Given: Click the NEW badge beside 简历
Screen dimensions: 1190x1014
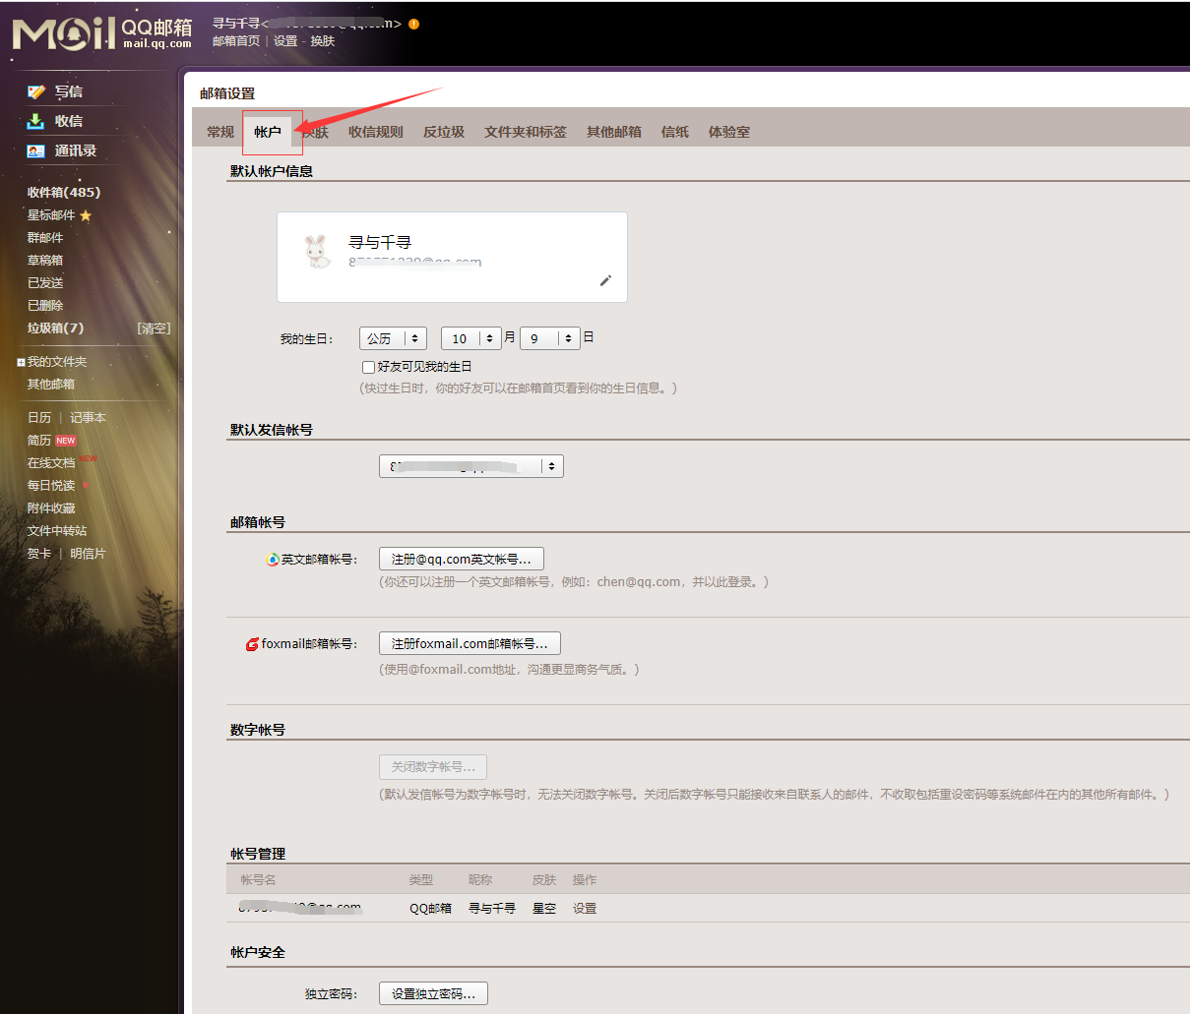Looking at the screenshot, I should (66, 441).
